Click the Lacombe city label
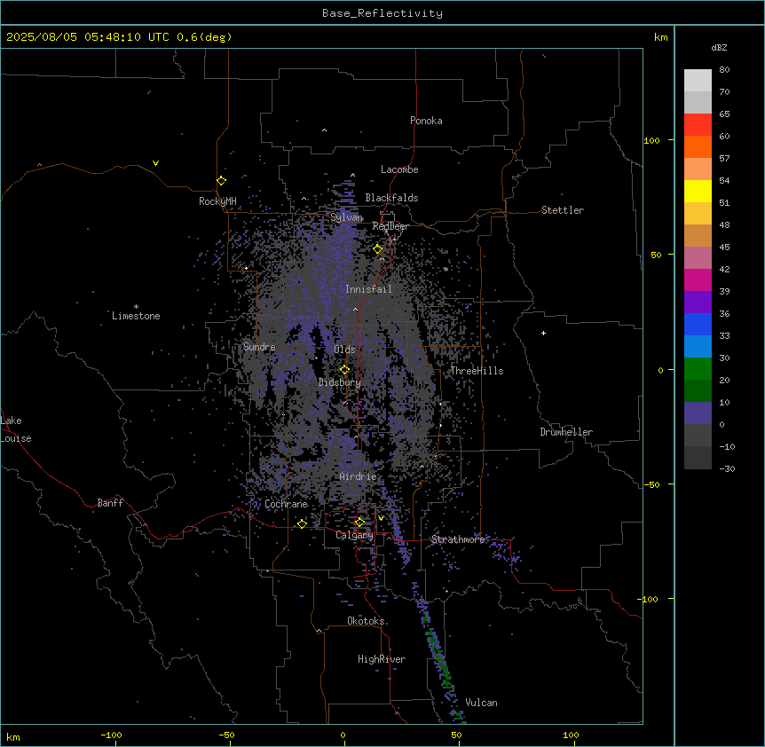 tap(399, 169)
